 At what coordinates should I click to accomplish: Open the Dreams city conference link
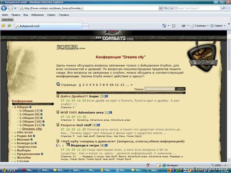32,129
